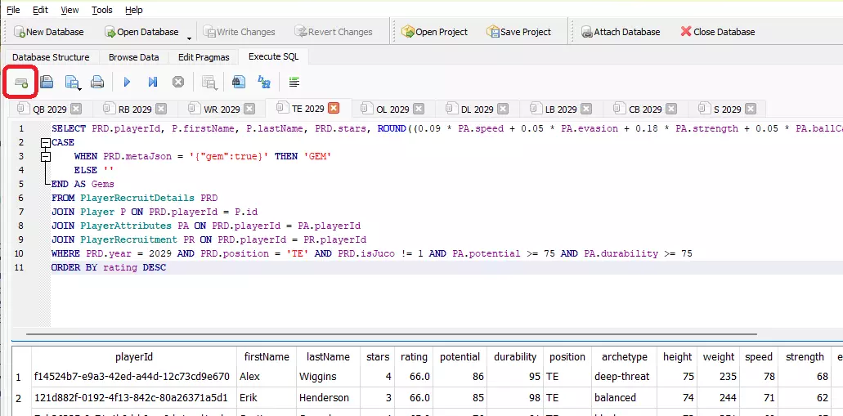Open the dropdown arrow beside Open Database

pos(190,36)
